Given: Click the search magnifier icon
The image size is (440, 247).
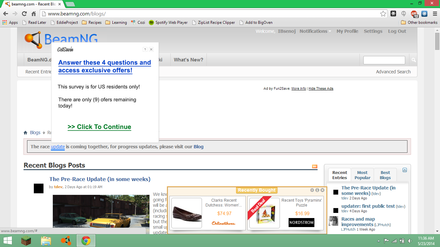Looking at the screenshot, I should tap(414, 60).
